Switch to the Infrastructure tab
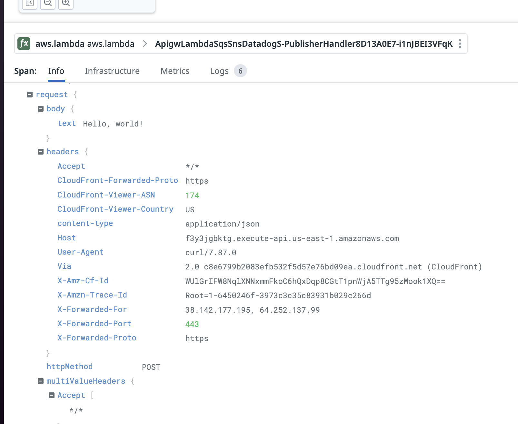Viewport: 518px width, 424px height. click(x=112, y=71)
